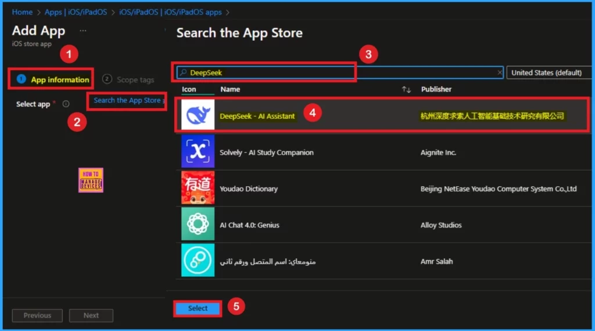Select the Arabic-named app name text
This screenshot has height=331, width=595.
(x=268, y=261)
